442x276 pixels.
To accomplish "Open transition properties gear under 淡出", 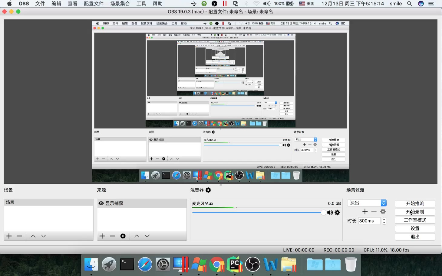I will click(x=383, y=212).
